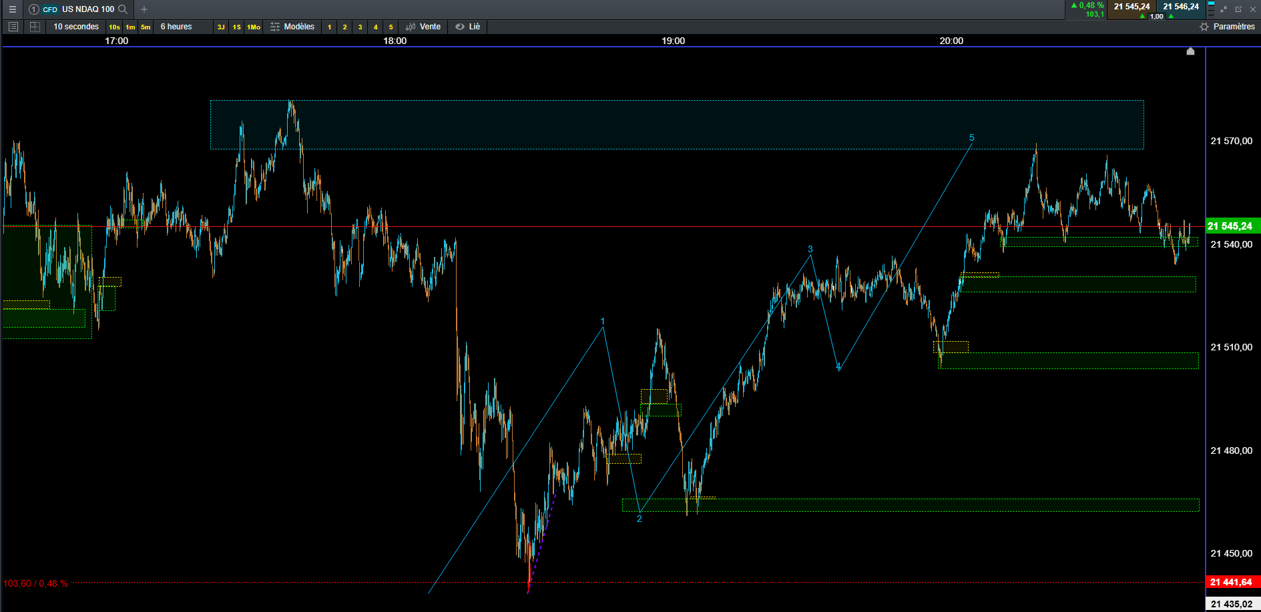Search for a symbol with the magnifier icon

(123, 9)
